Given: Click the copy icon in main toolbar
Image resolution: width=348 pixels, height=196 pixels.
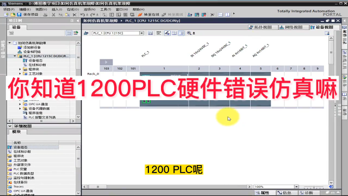Looking at the screenshot, I should (60, 15).
